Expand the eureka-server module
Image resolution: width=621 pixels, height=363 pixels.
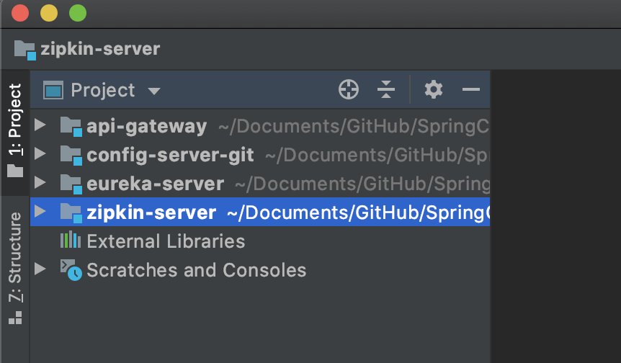coord(40,183)
